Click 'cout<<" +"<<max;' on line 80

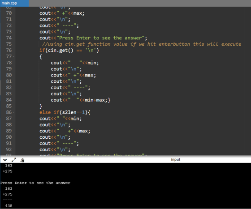click(74, 75)
